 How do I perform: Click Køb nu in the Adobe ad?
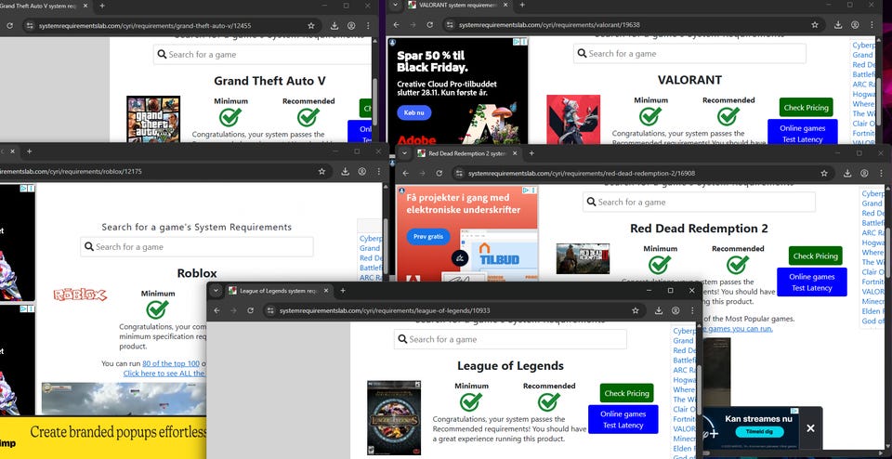413,112
